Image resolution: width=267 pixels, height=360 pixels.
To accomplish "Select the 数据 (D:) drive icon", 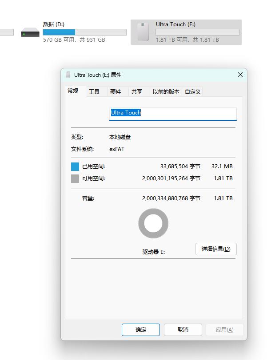I will 30,32.
